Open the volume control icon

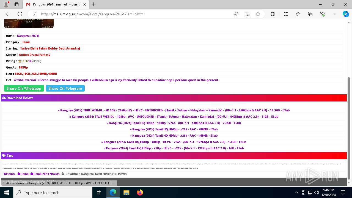(316, 193)
